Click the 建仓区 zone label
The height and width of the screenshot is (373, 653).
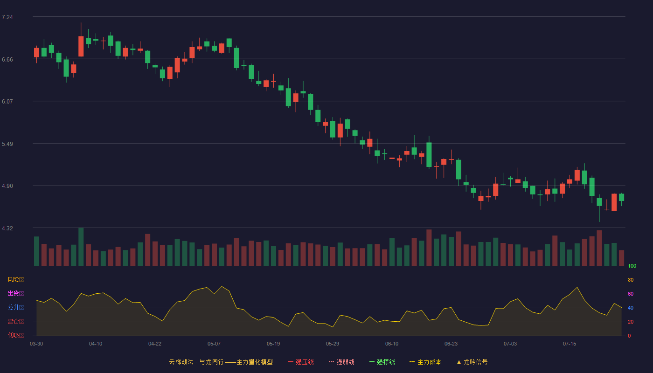point(16,322)
